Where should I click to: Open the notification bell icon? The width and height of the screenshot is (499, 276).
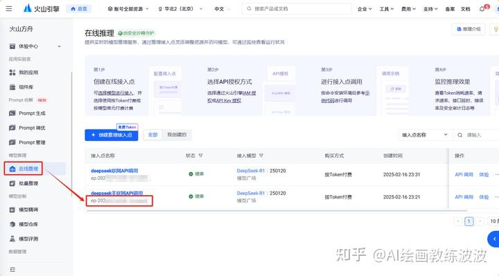[482, 9]
